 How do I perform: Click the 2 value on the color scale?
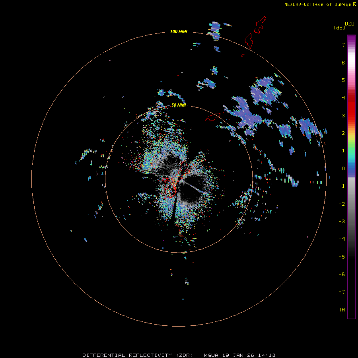(343, 133)
